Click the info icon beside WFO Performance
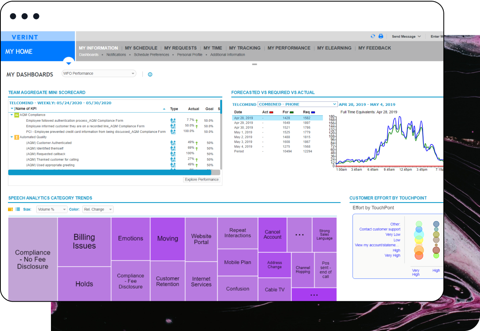The width and height of the screenshot is (480, 331). (150, 74)
